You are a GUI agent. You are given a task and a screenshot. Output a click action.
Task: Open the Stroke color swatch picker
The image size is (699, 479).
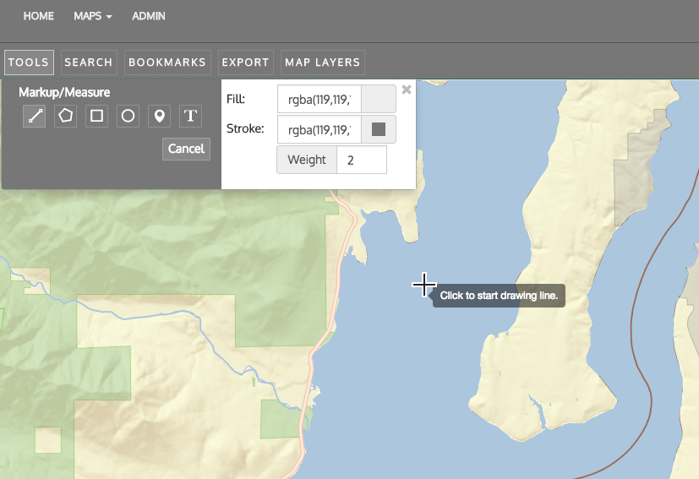point(379,129)
